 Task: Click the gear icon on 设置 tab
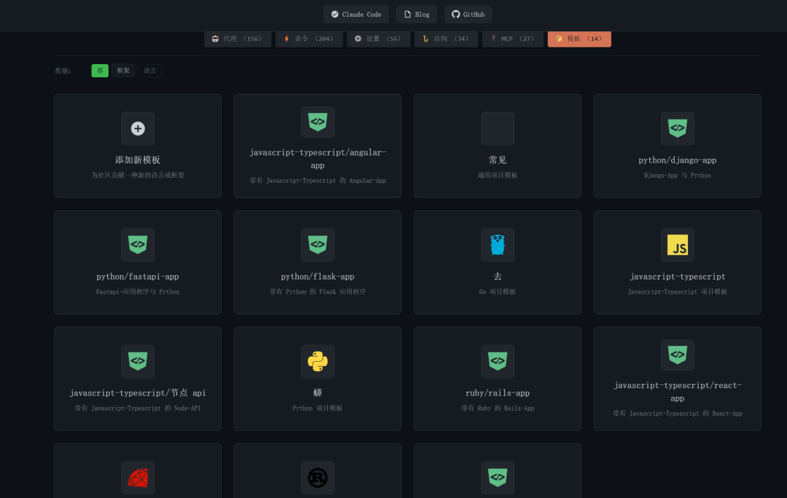(x=358, y=39)
